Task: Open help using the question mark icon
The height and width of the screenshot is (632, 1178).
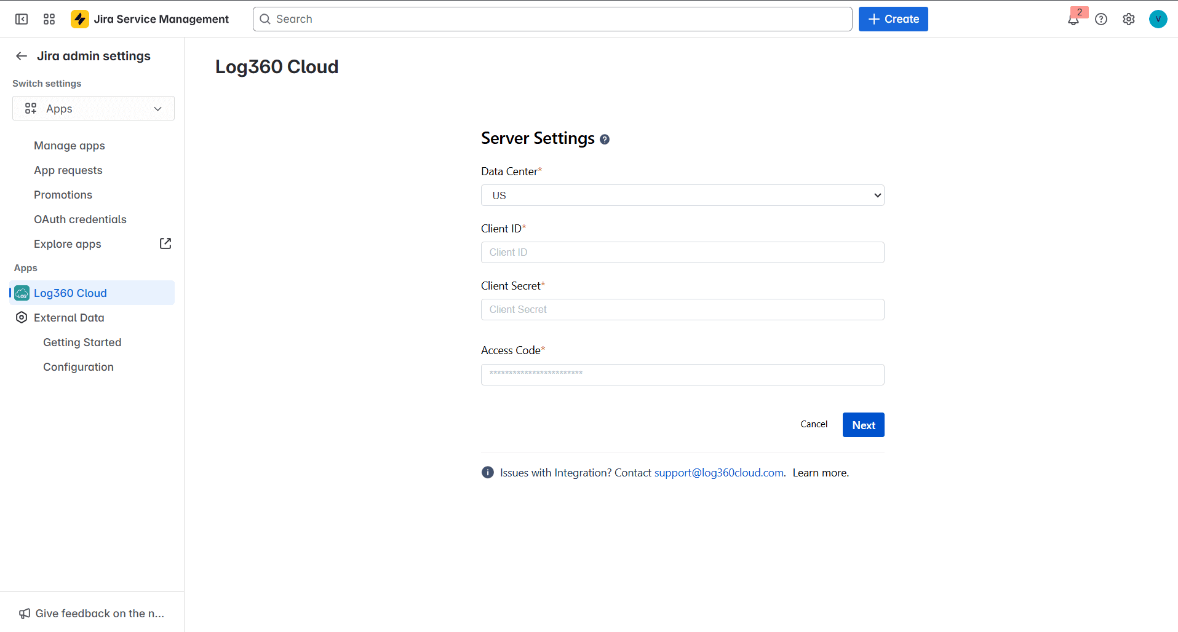Action: coord(1101,19)
